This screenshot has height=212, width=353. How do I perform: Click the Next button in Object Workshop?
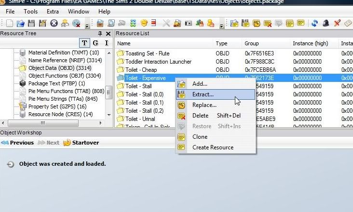[x=48, y=143]
